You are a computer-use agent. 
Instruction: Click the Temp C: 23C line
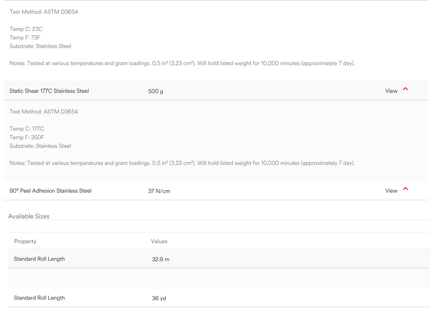click(x=26, y=29)
